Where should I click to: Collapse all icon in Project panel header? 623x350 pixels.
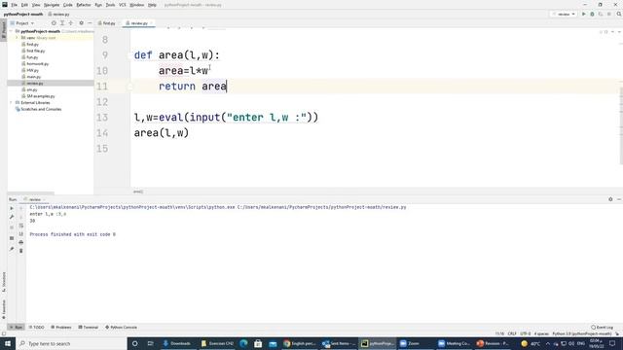point(71,23)
